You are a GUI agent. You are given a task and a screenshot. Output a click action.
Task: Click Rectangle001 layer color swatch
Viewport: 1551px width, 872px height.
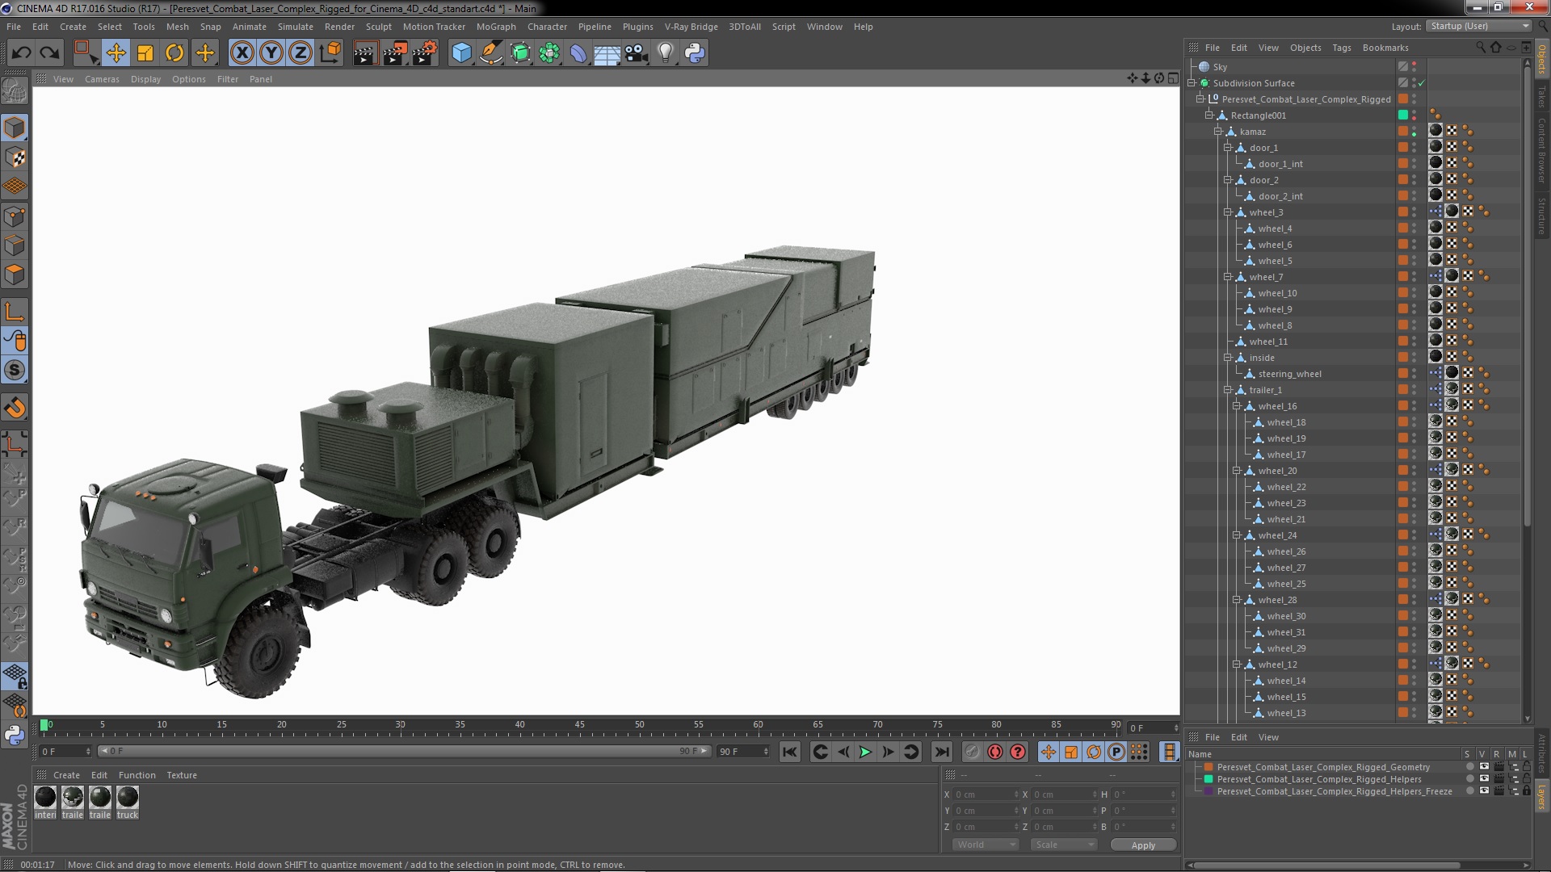pos(1403,115)
